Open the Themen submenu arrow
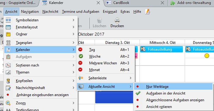Screen dimensions: 214x111 [74, 72]
